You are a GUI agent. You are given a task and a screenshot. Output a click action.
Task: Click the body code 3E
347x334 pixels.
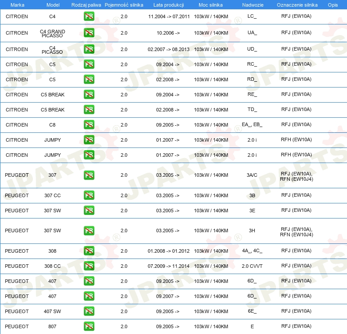(252, 211)
